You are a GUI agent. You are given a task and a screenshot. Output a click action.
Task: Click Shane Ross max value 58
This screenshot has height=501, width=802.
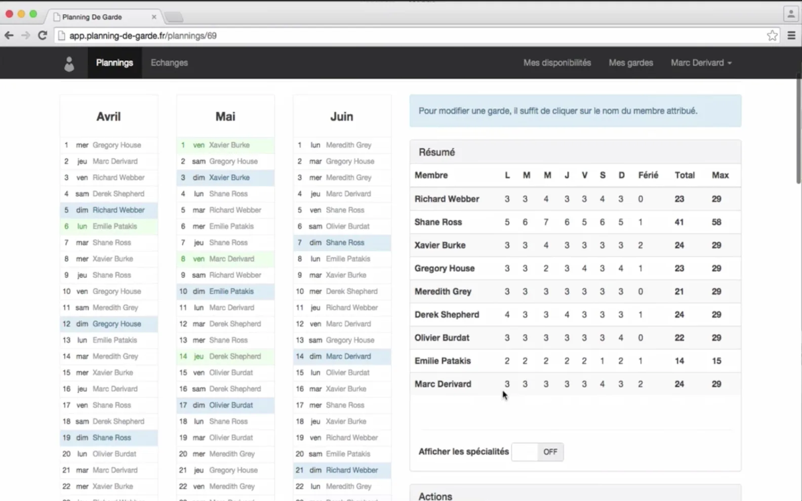716,222
